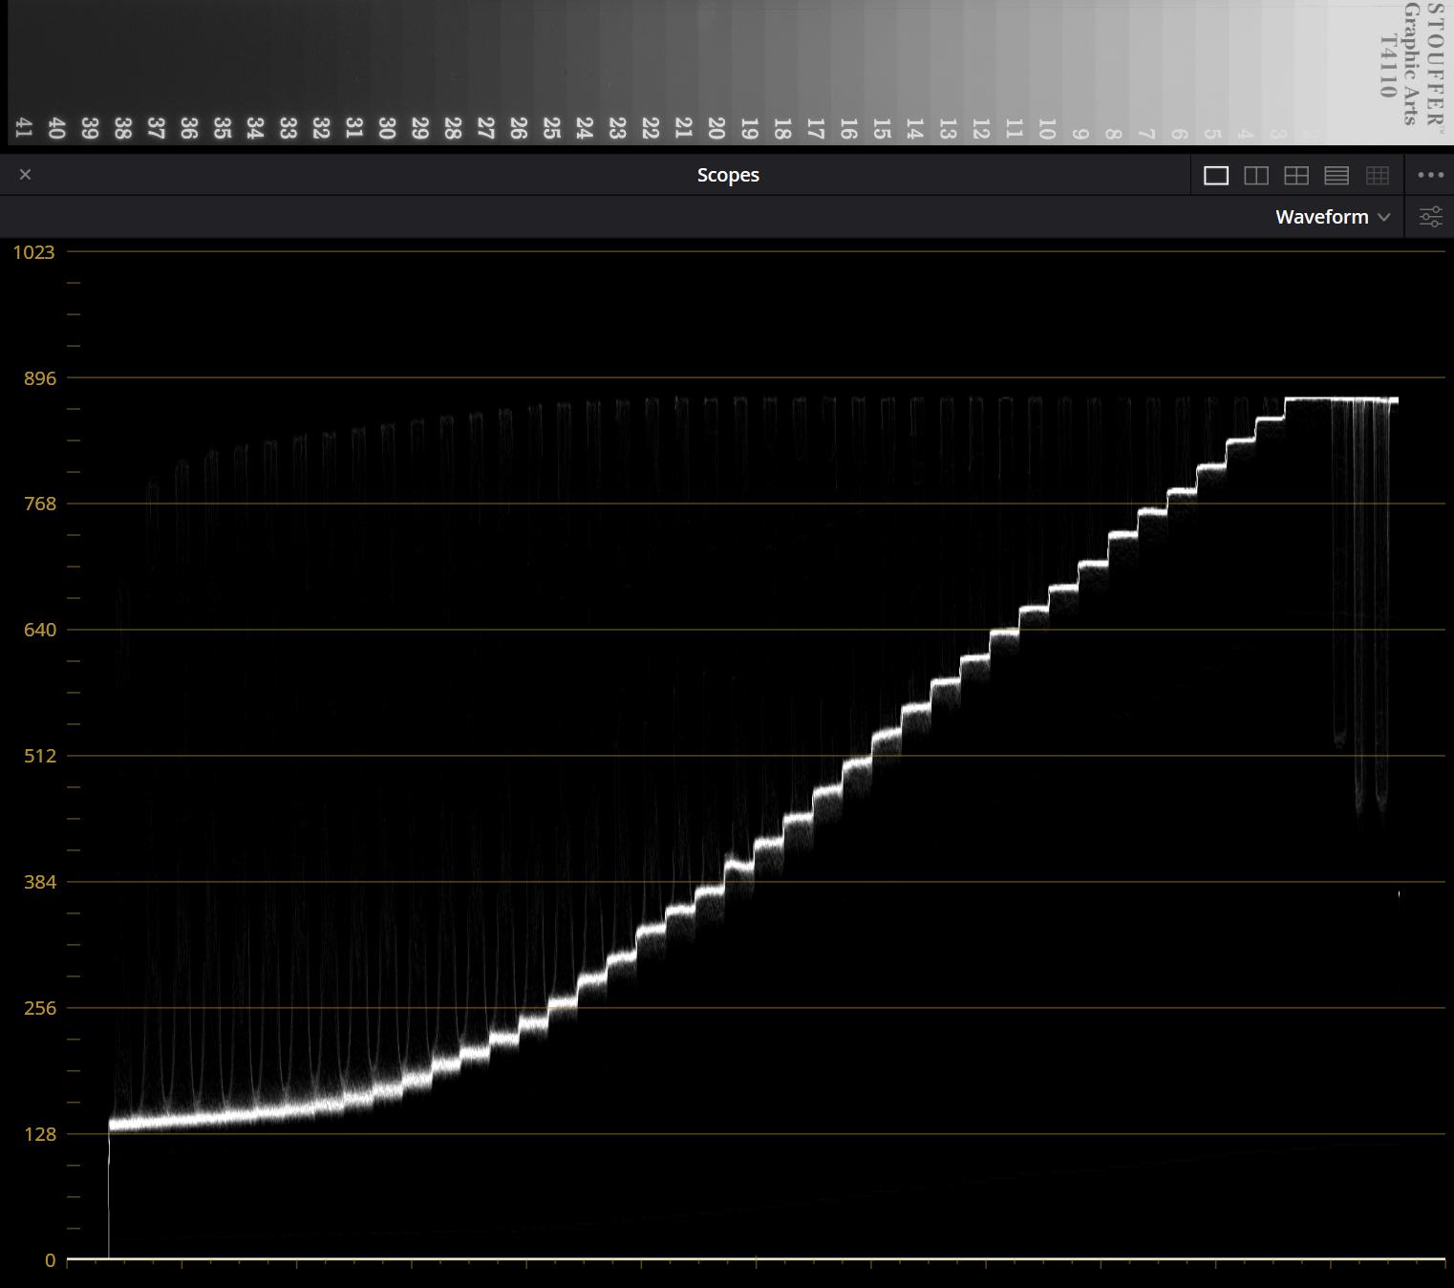Click the 128 scale label
The image size is (1454, 1288).
point(40,1134)
